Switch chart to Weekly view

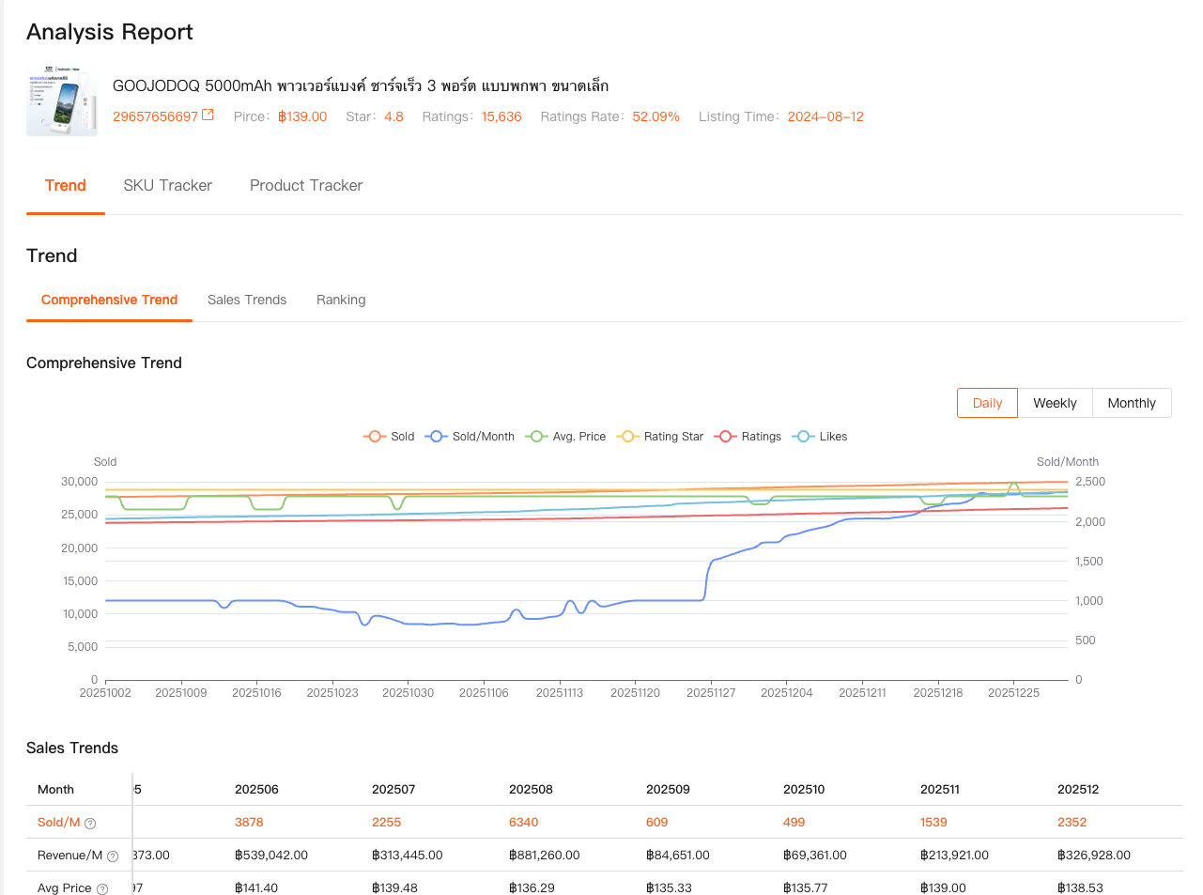pos(1055,403)
